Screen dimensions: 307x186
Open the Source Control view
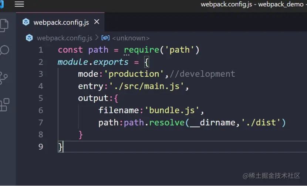[x=4, y=78]
